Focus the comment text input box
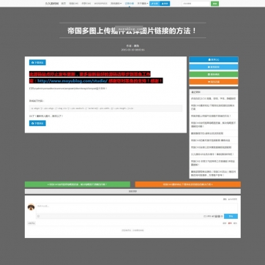 (x=137, y=209)
